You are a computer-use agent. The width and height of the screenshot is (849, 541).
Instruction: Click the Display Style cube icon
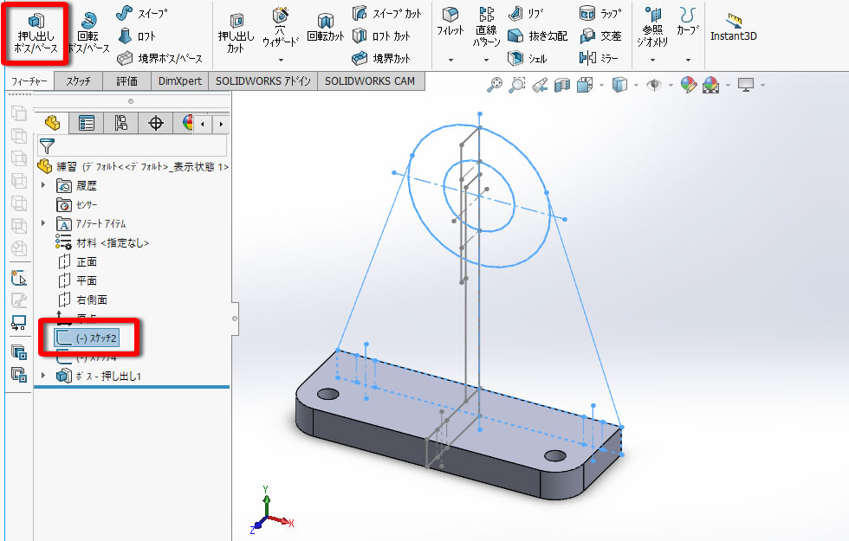point(619,85)
